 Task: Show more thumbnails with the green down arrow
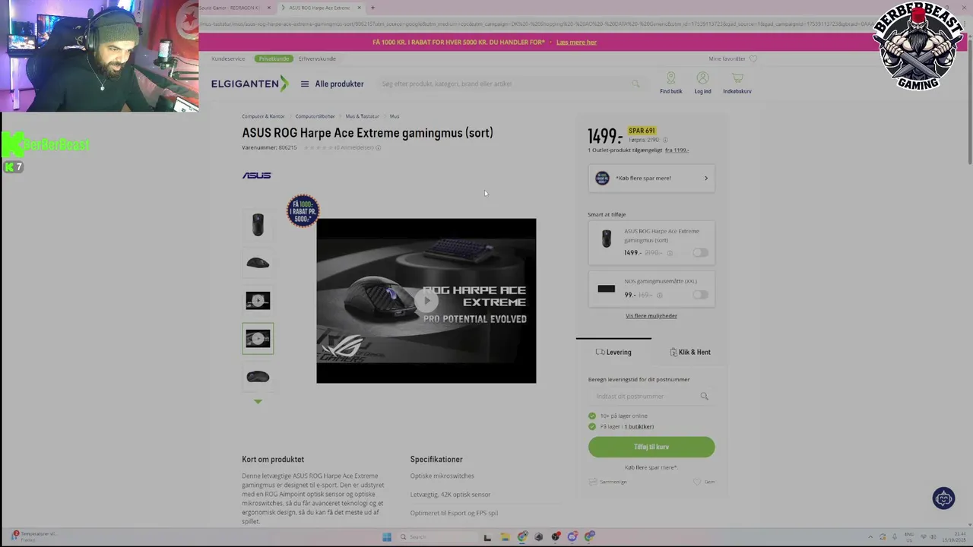coord(258,401)
